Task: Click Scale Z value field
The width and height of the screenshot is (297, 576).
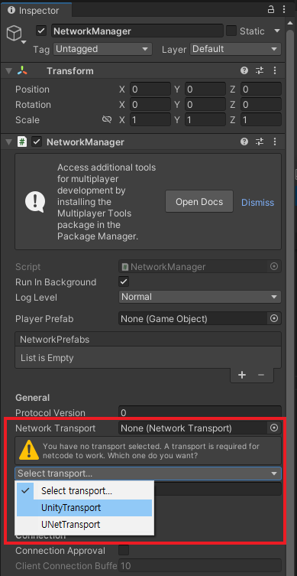Action: (260, 120)
